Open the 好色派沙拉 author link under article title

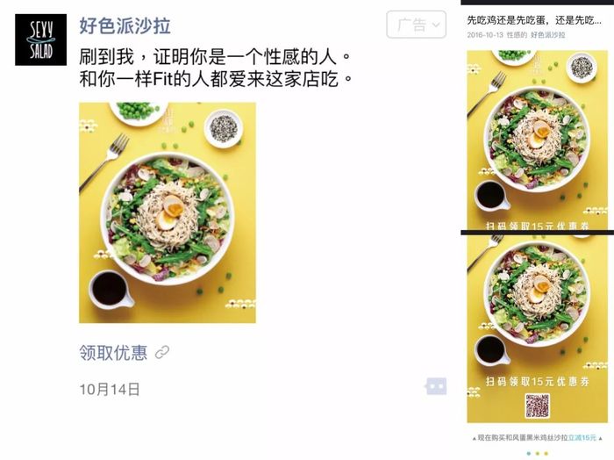[x=548, y=35]
